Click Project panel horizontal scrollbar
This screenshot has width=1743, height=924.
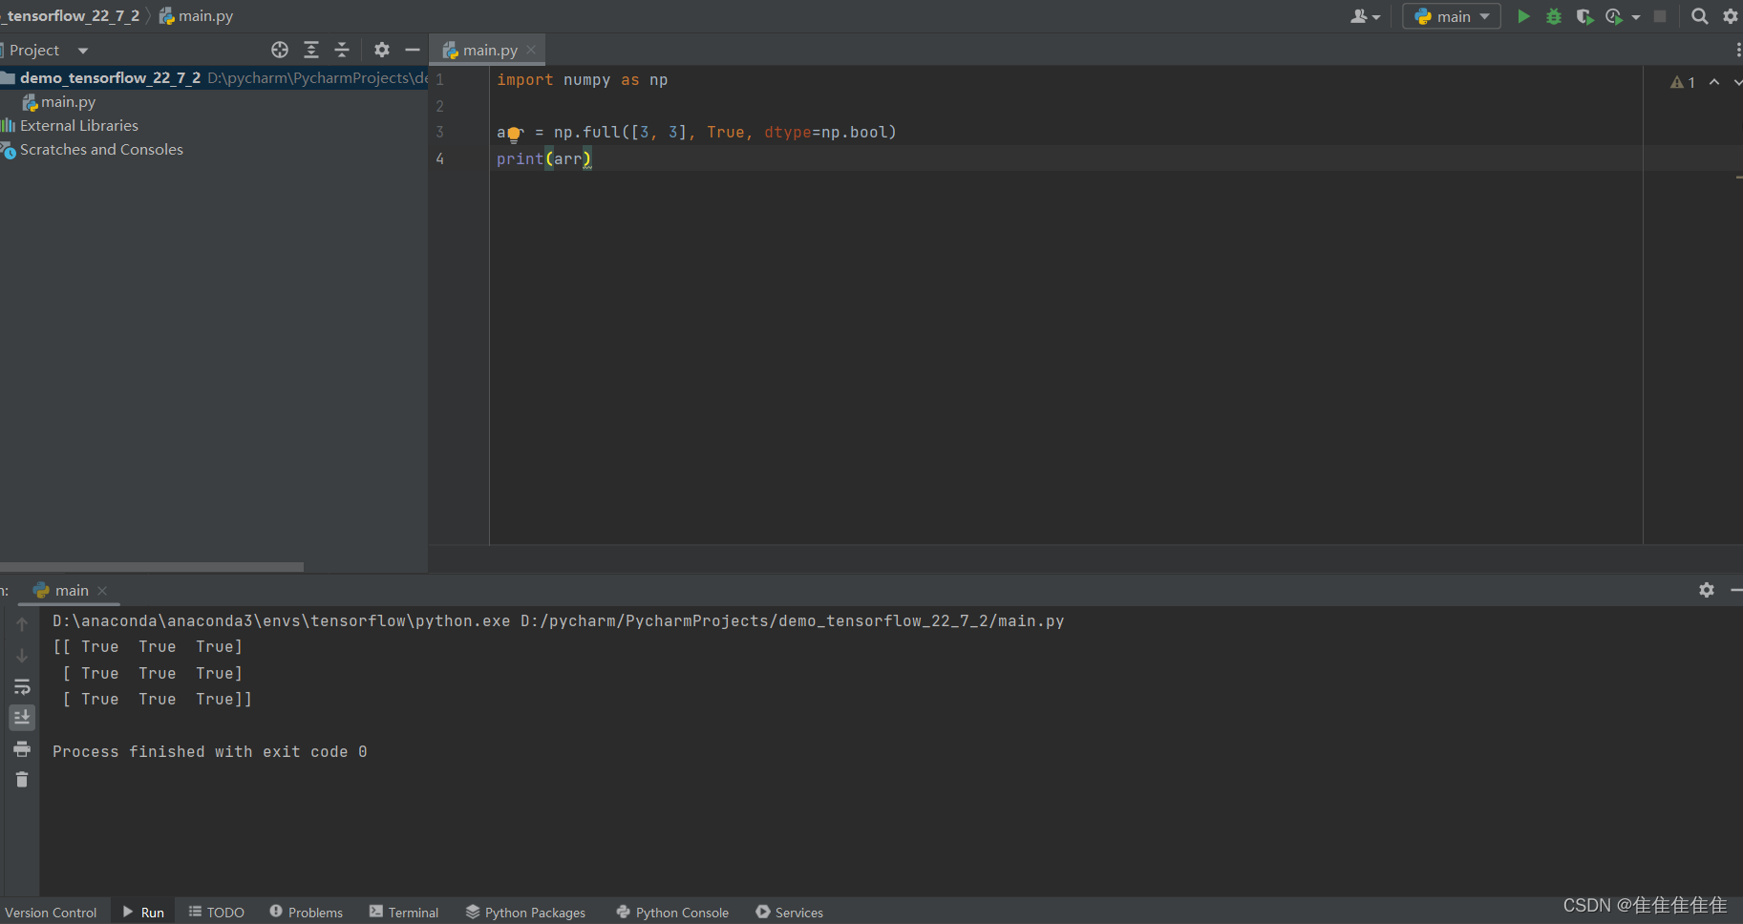(x=152, y=567)
